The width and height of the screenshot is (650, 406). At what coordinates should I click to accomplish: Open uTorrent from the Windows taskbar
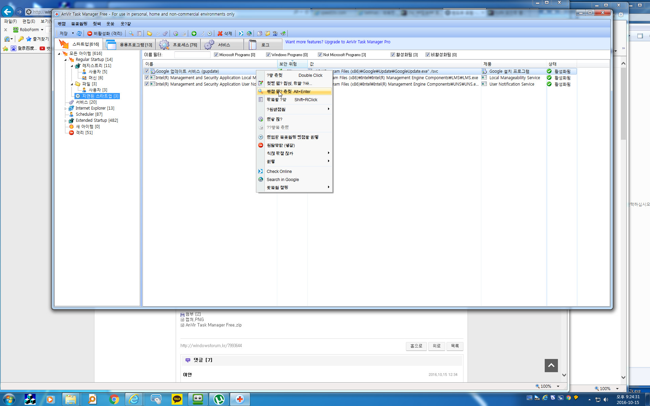tap(219, 400)
